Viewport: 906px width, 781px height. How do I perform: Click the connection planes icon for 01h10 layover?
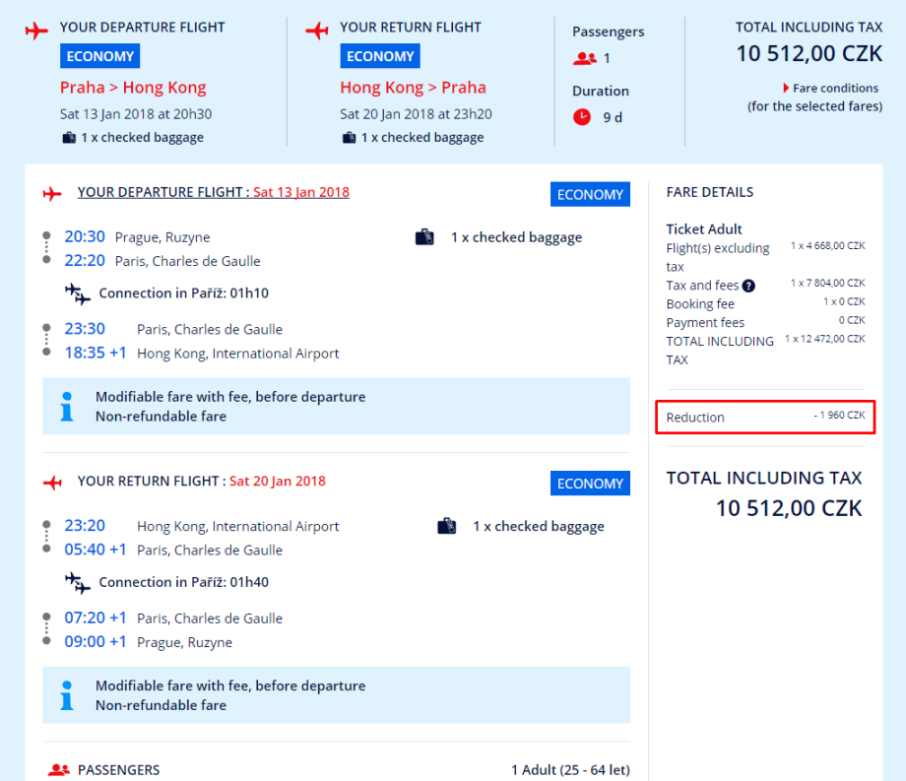[77, 293]
